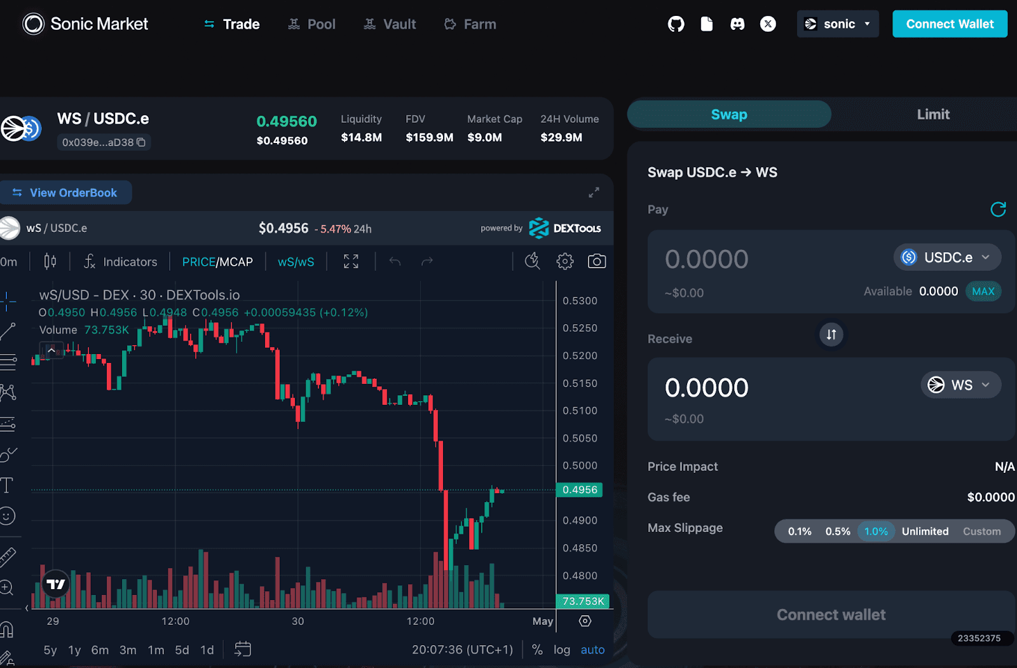Screen dimensions: 1017x668
Task: Go to the Vault page
Action: tap(390, 24)
